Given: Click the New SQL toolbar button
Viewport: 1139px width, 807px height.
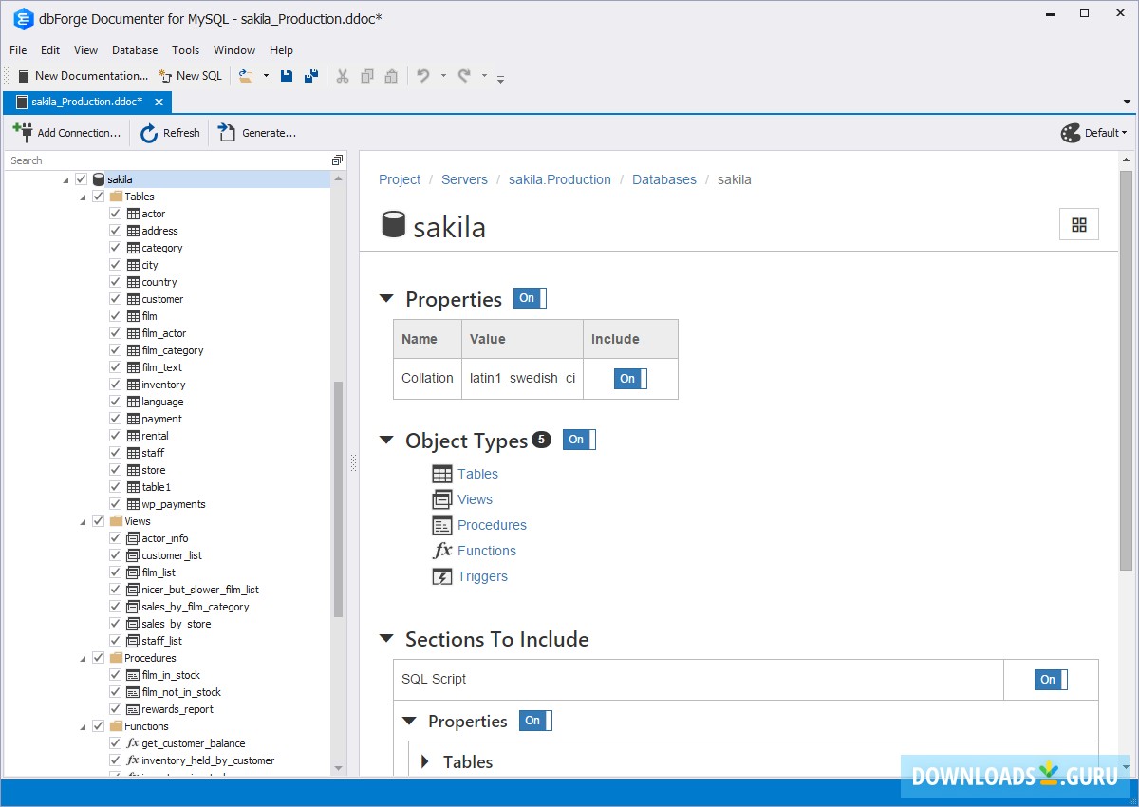Looking at the screenshot, I should [190, 76].
